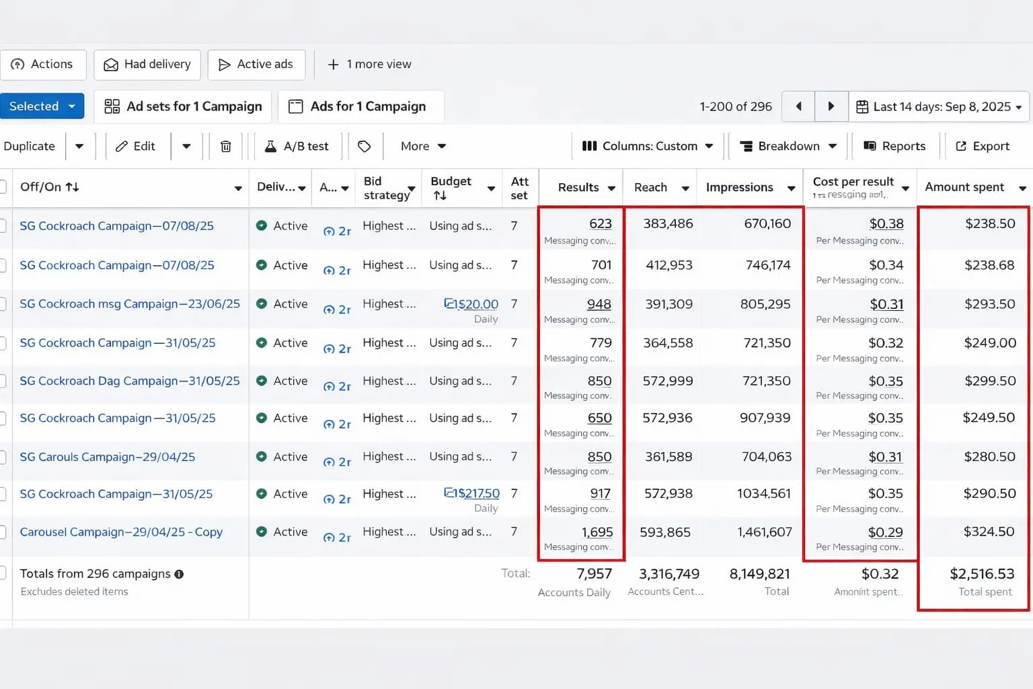
Task: Switch to Ads for 1 Campaign tab
Action: [360, 106]
